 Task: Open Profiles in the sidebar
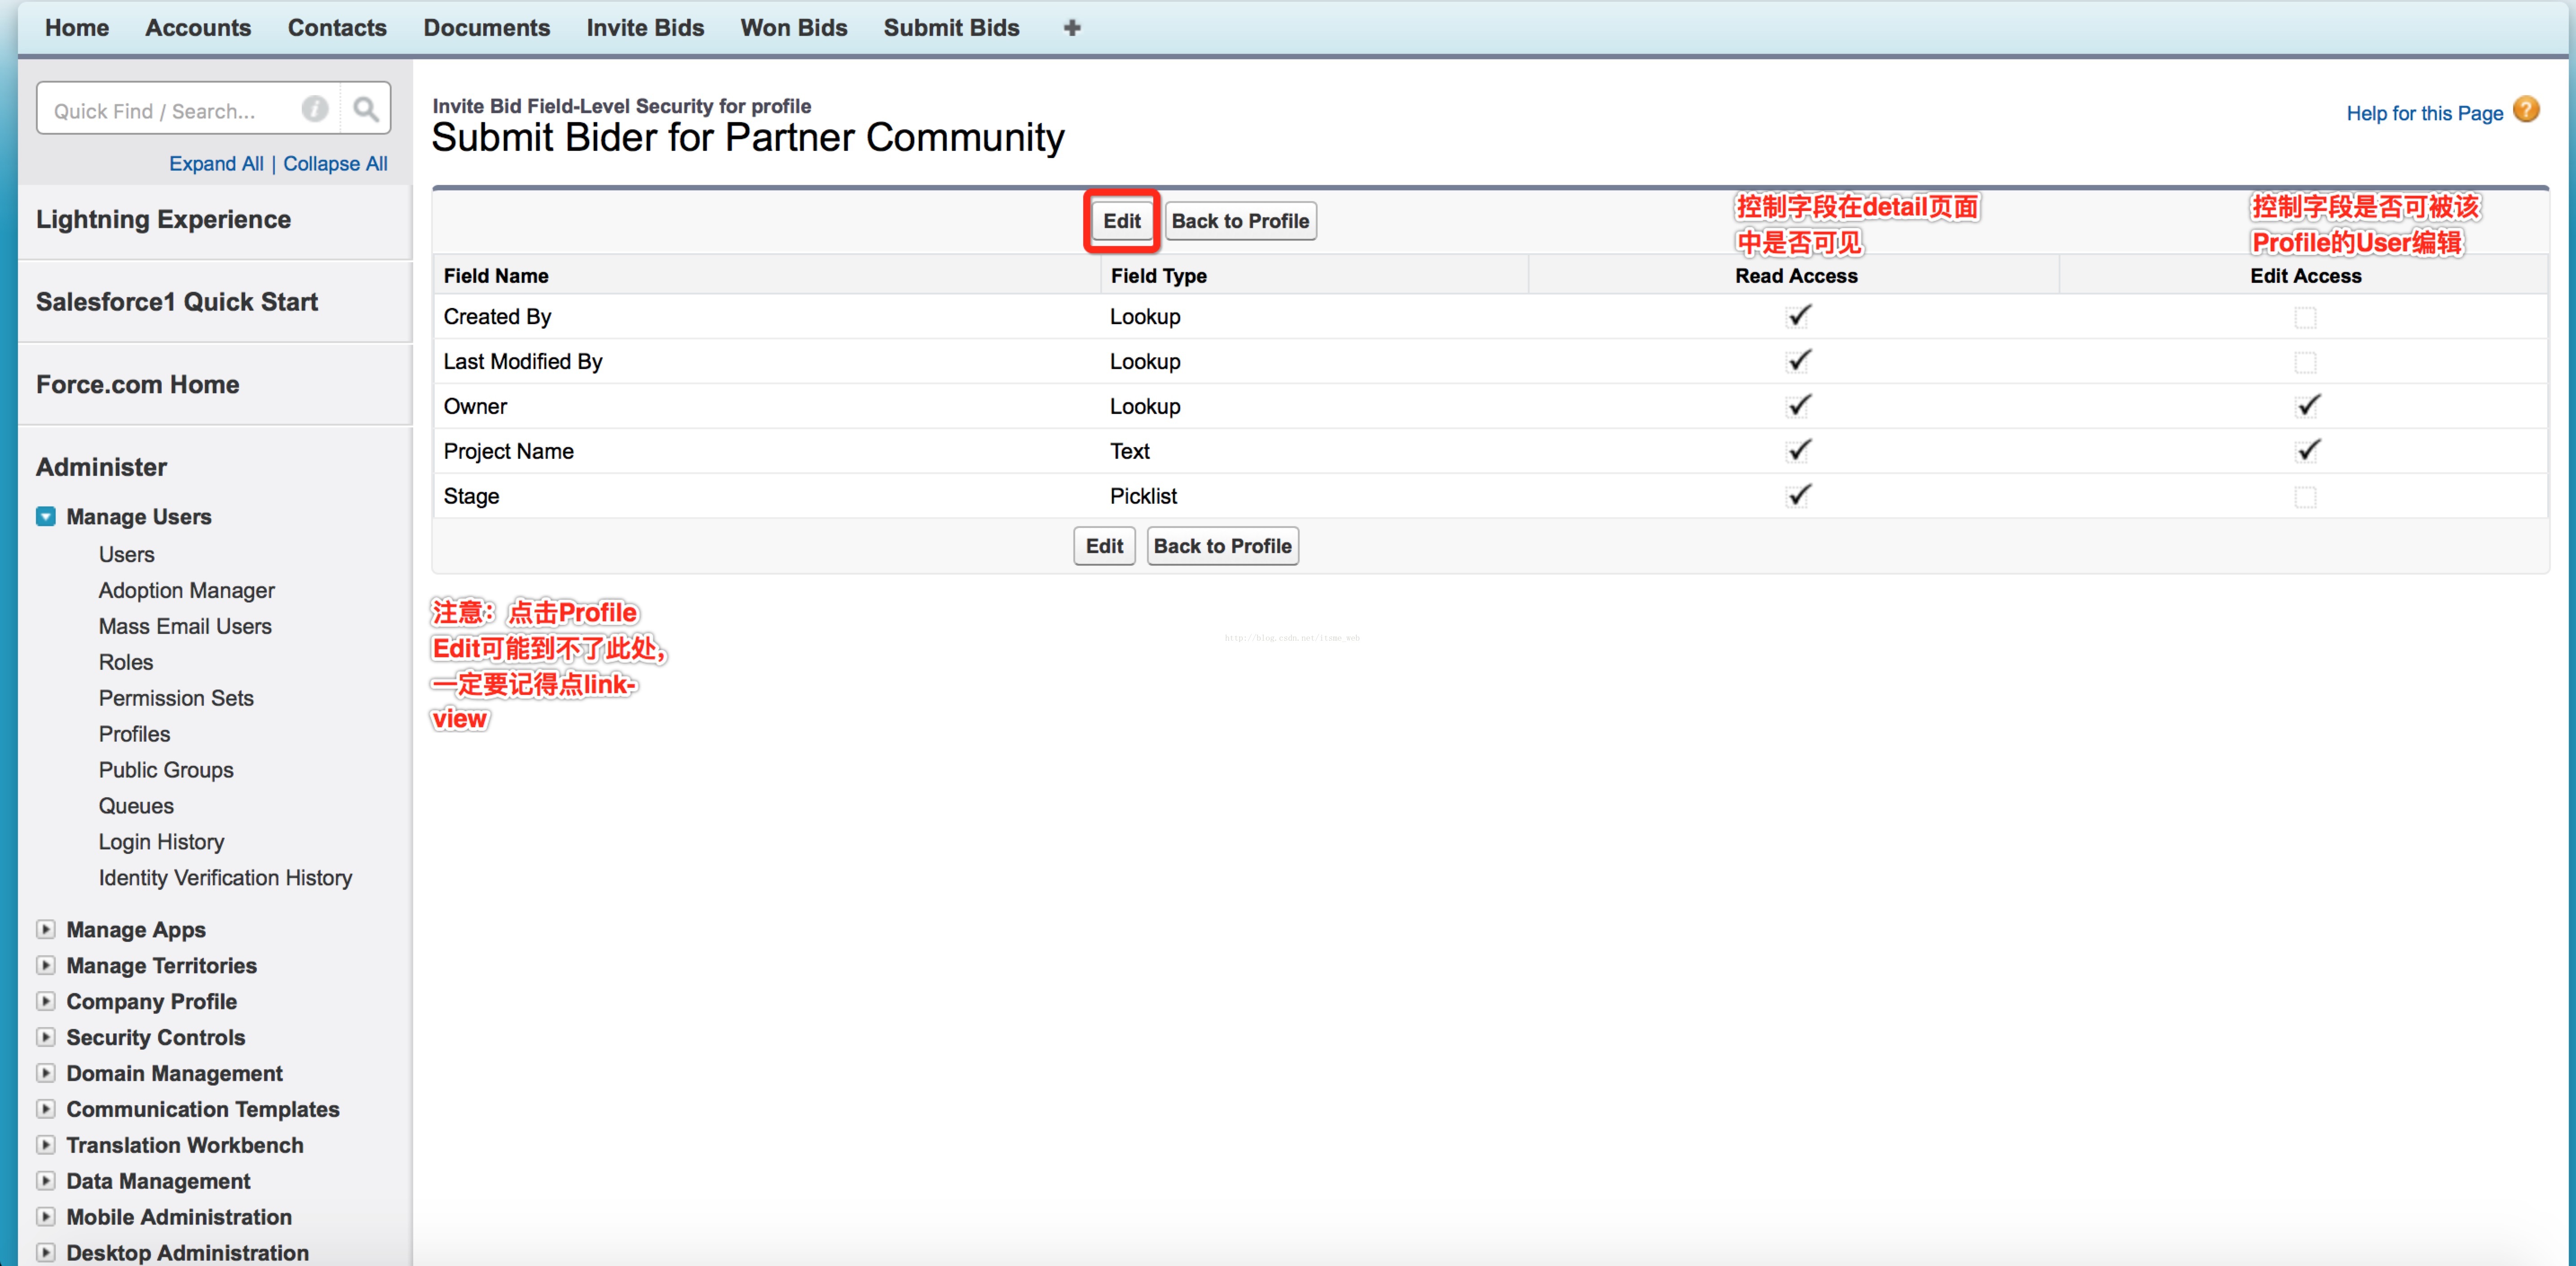pos(134,734)
